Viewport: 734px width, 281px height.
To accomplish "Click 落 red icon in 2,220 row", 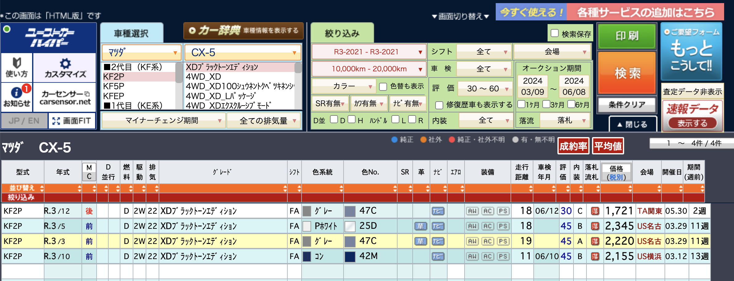I will click(595, 241).
